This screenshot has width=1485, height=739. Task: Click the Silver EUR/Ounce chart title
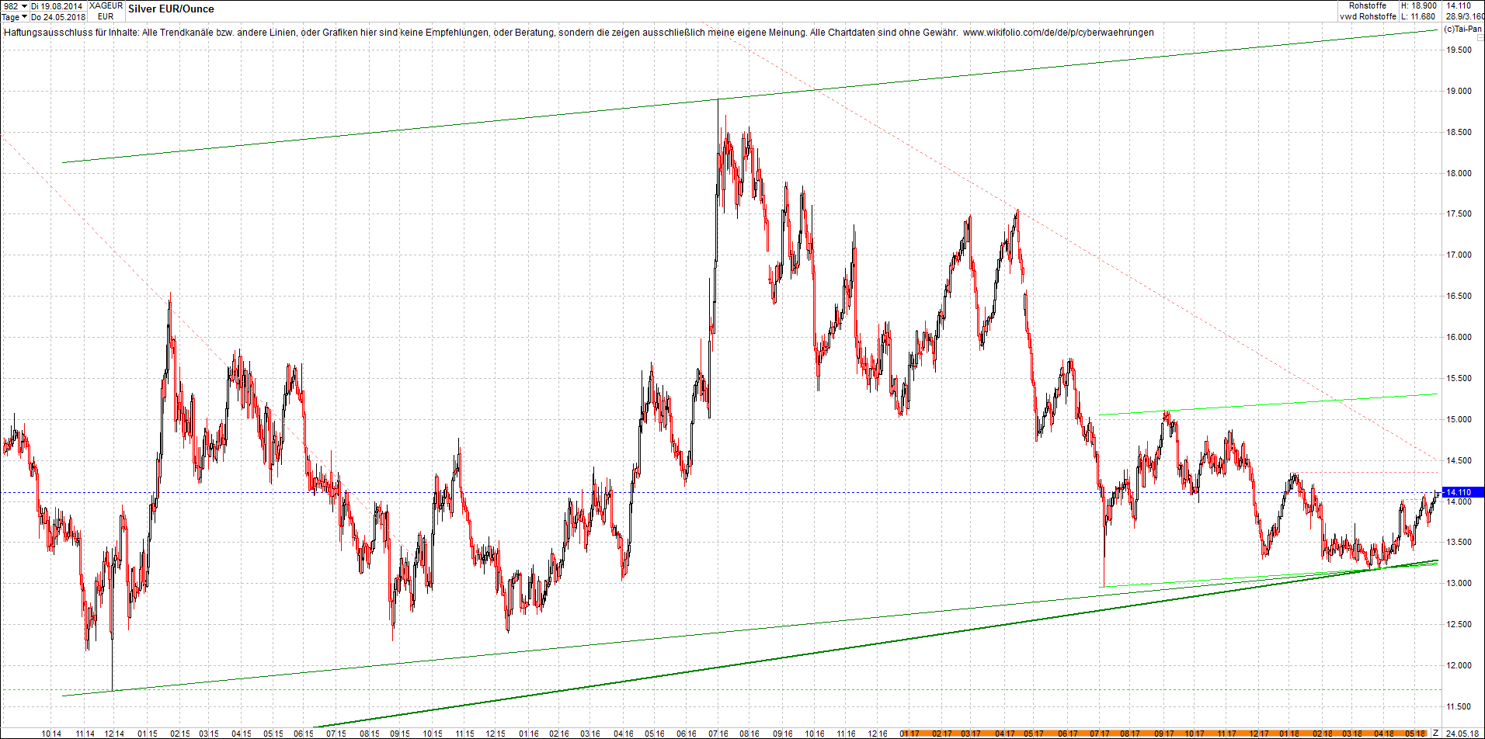(171, 9)
